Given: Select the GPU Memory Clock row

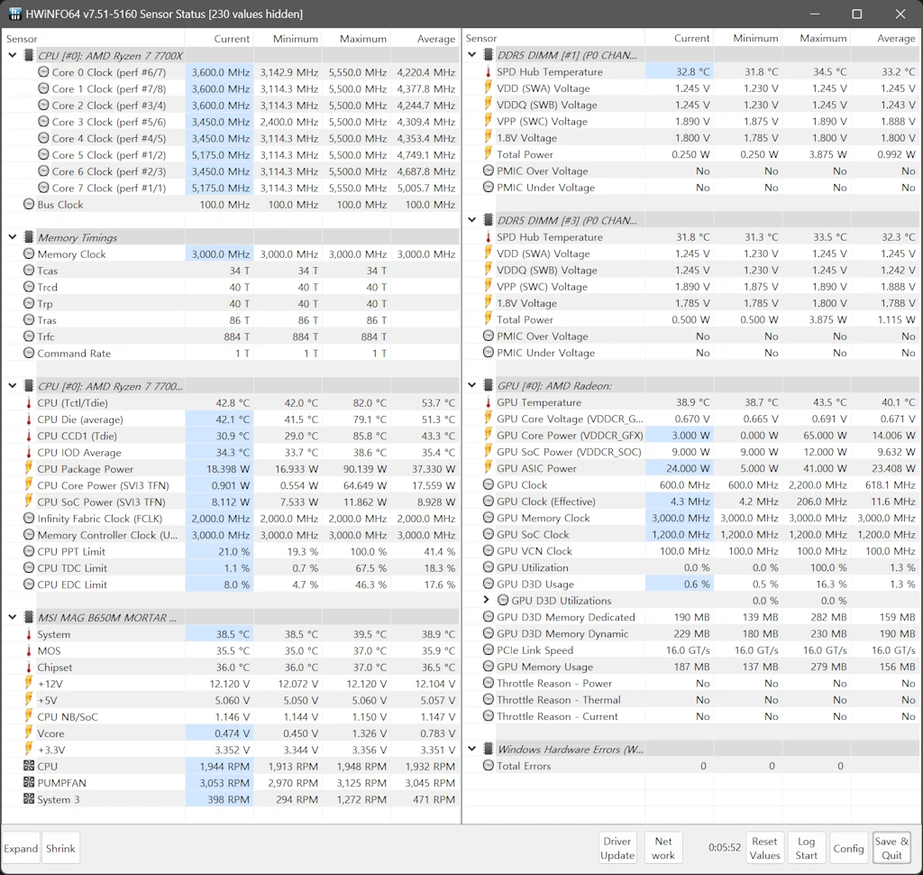Looking at the screenshot, I should [690, 518].
